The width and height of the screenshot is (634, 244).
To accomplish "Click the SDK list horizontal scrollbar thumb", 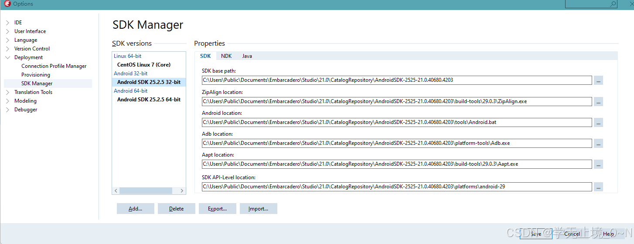I will 146,191.
